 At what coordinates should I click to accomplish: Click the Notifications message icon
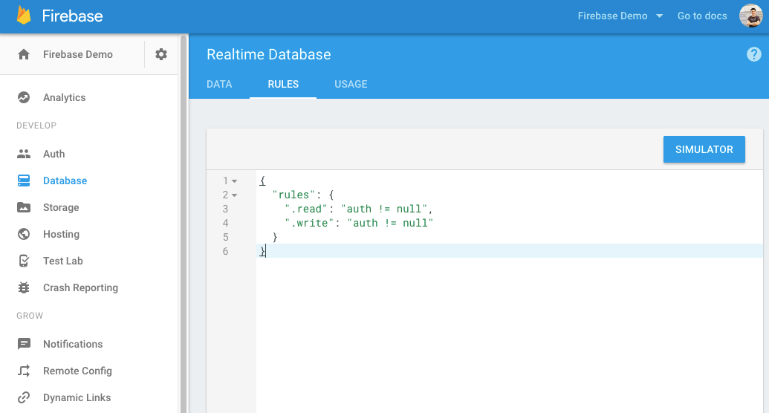coord(24,344)
